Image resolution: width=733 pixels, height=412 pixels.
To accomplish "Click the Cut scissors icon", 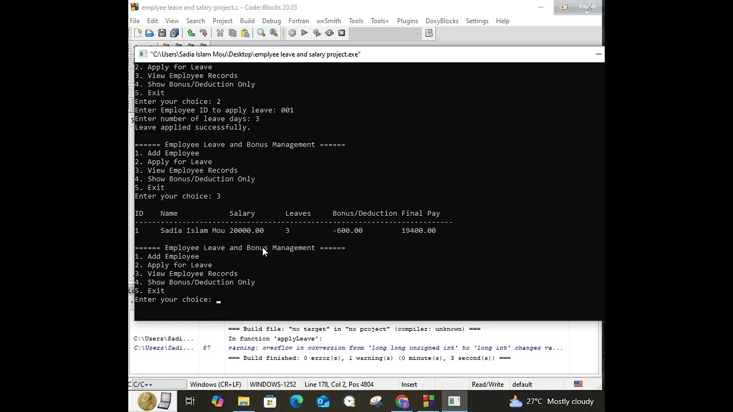I will (220, 33).
